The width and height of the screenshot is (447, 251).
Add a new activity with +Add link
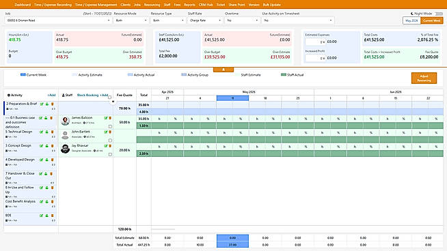pyautogui.click(x=51, y=95)
